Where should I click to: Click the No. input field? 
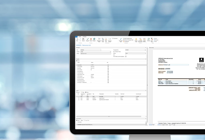pyautogui.click(x=91, y=50)
